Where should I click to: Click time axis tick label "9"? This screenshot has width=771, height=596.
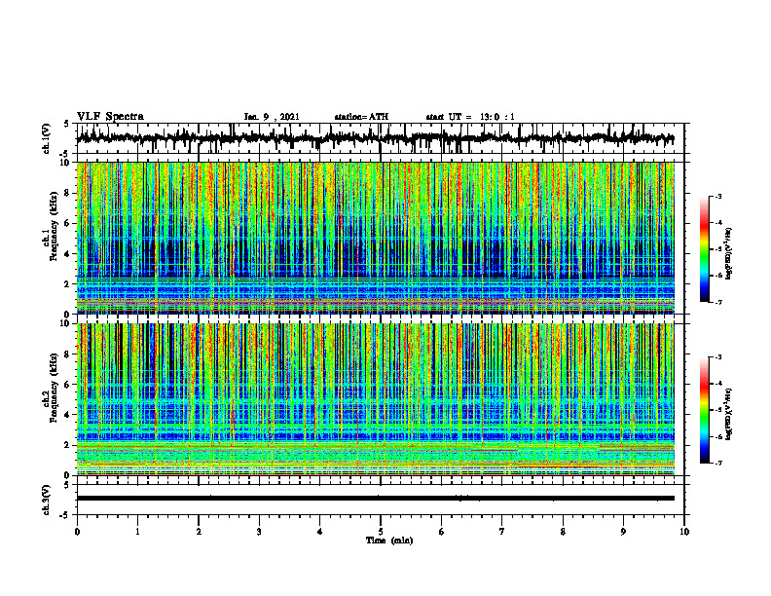(x=623, y=532)
